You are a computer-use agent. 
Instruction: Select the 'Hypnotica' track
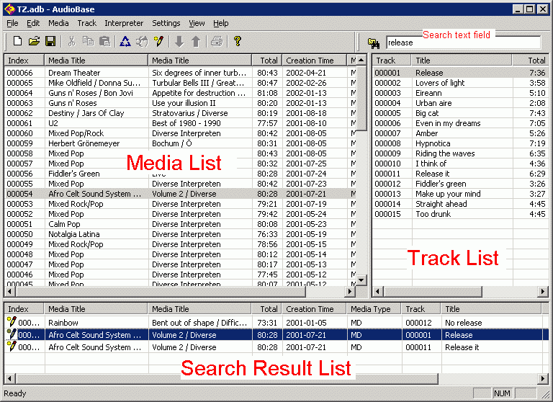tap(460, 143)
